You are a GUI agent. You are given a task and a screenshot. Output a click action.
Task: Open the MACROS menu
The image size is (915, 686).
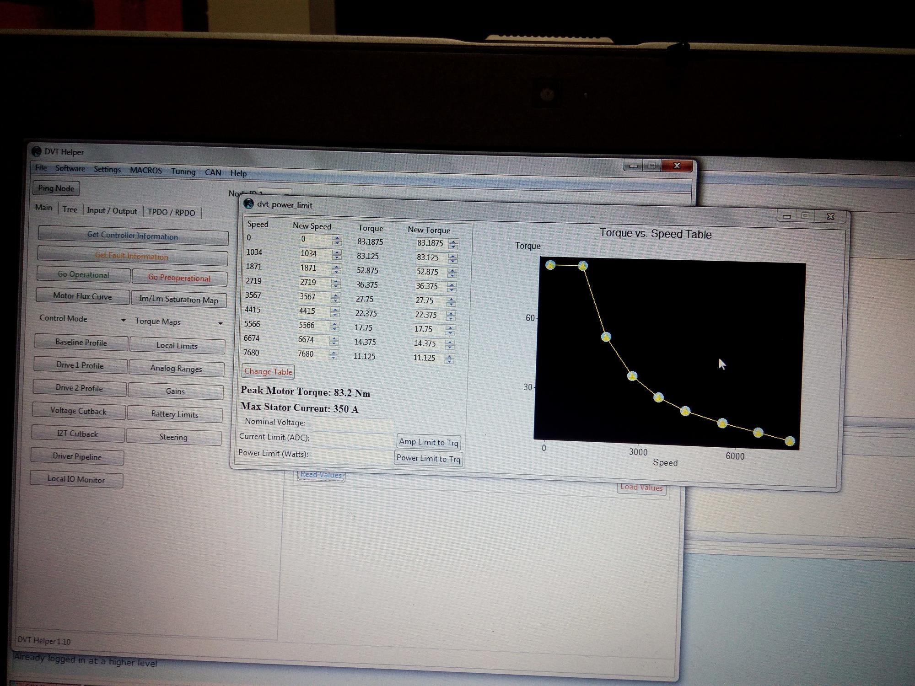(x=145, y=170)
